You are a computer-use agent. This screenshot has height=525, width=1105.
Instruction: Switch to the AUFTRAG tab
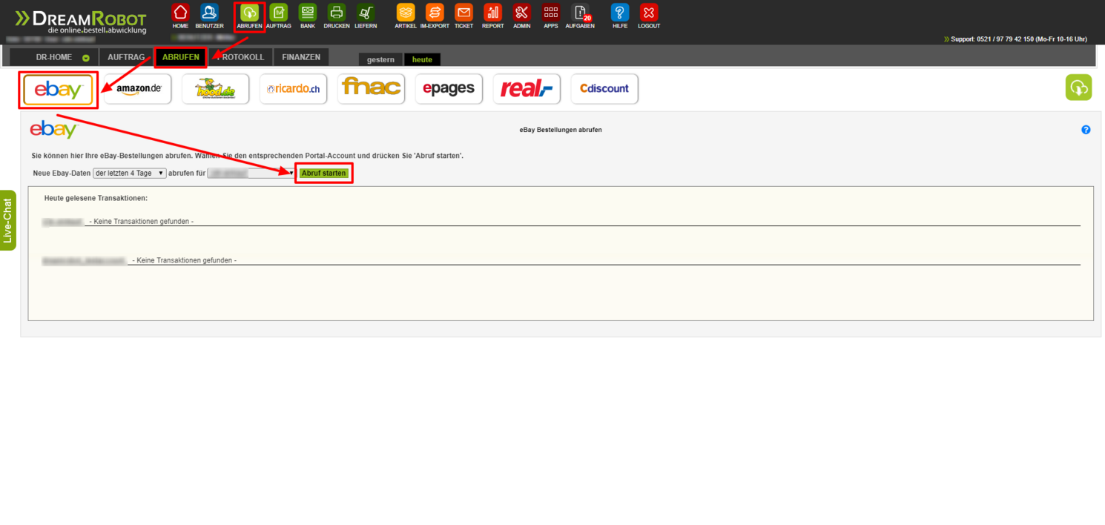(126, 57)
